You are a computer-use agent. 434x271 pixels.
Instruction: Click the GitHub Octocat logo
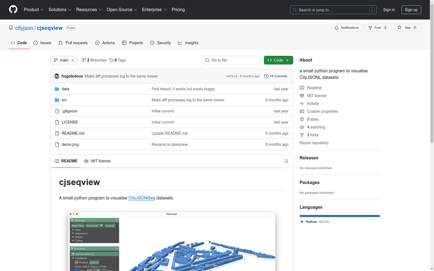(x=13, y=9)
